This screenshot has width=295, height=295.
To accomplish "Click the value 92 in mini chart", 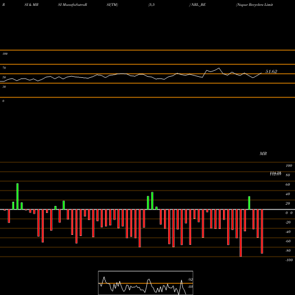I will [190, 280].
